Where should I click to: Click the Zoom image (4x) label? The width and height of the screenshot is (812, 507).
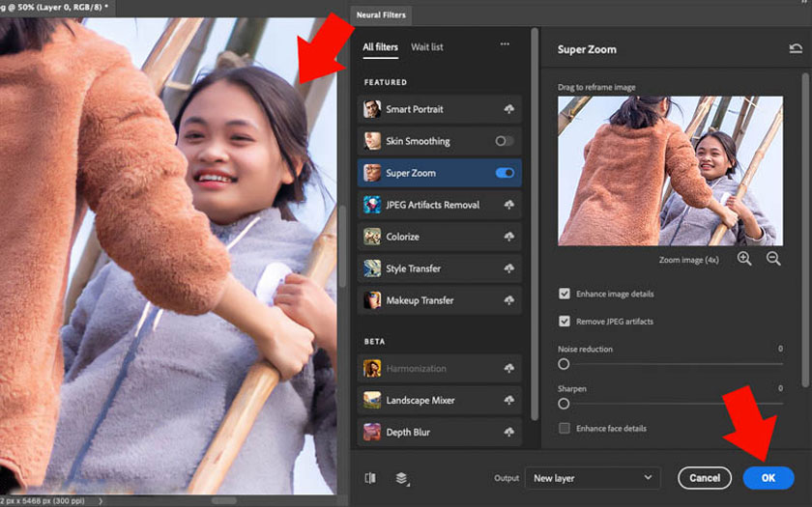click(688, 260)
